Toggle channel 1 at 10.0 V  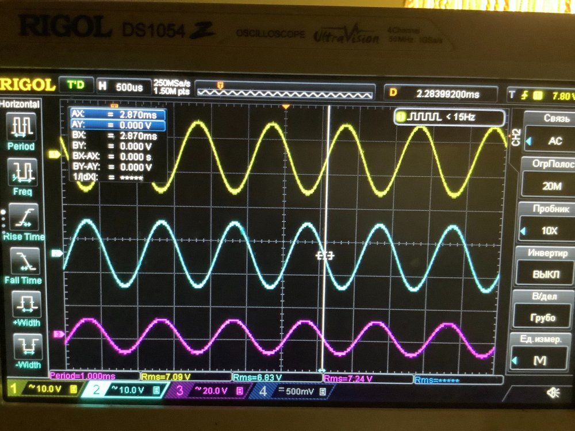pyautogui.click(x=43, y=390)
